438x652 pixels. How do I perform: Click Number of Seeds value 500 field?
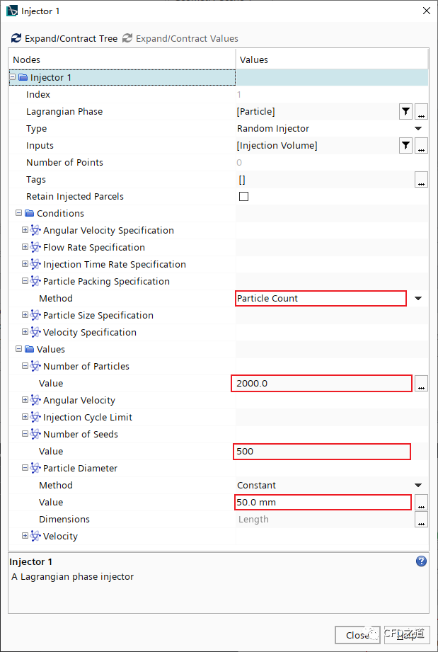(322, 451)
